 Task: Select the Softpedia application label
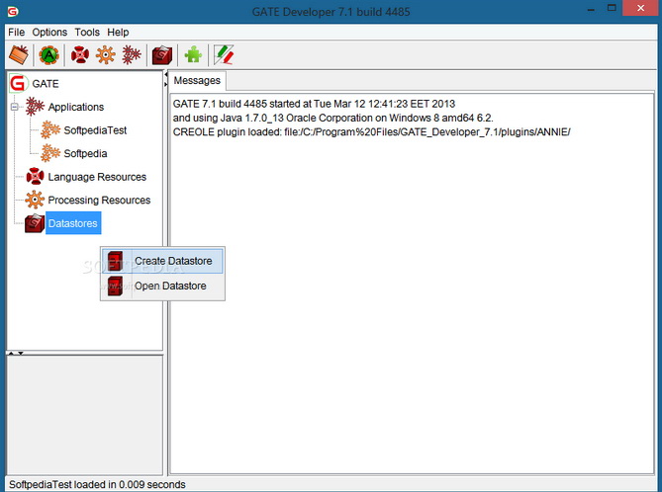(85, 153)
